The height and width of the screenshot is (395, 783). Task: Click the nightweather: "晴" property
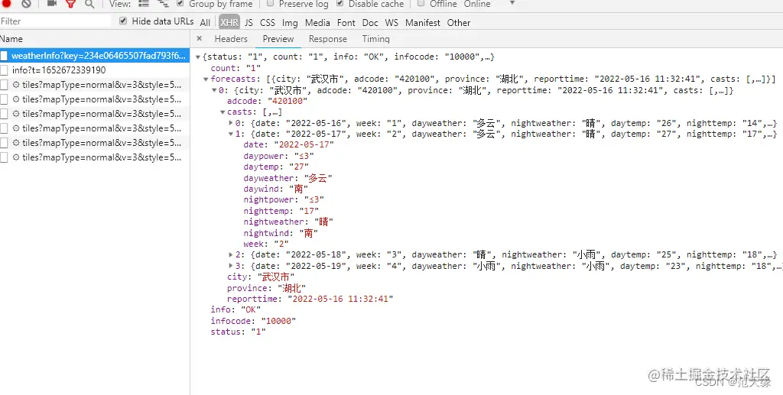tap(288, 222)
